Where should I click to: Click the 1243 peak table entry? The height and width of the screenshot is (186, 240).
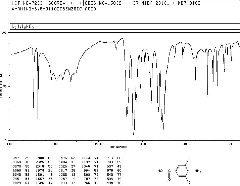[67, 183]
